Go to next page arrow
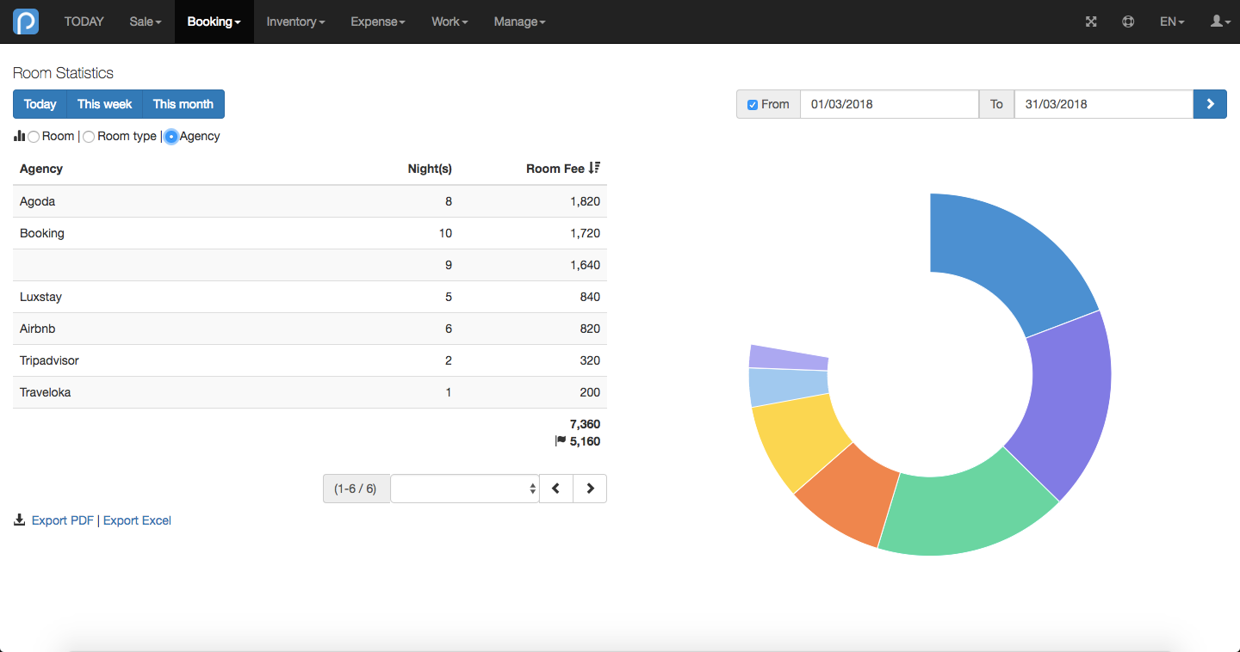The width and height of the screenshot is (1240, 652). pos(590,489)
